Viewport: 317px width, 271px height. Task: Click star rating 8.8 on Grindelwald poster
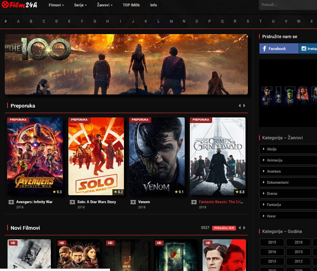(240, 192)
